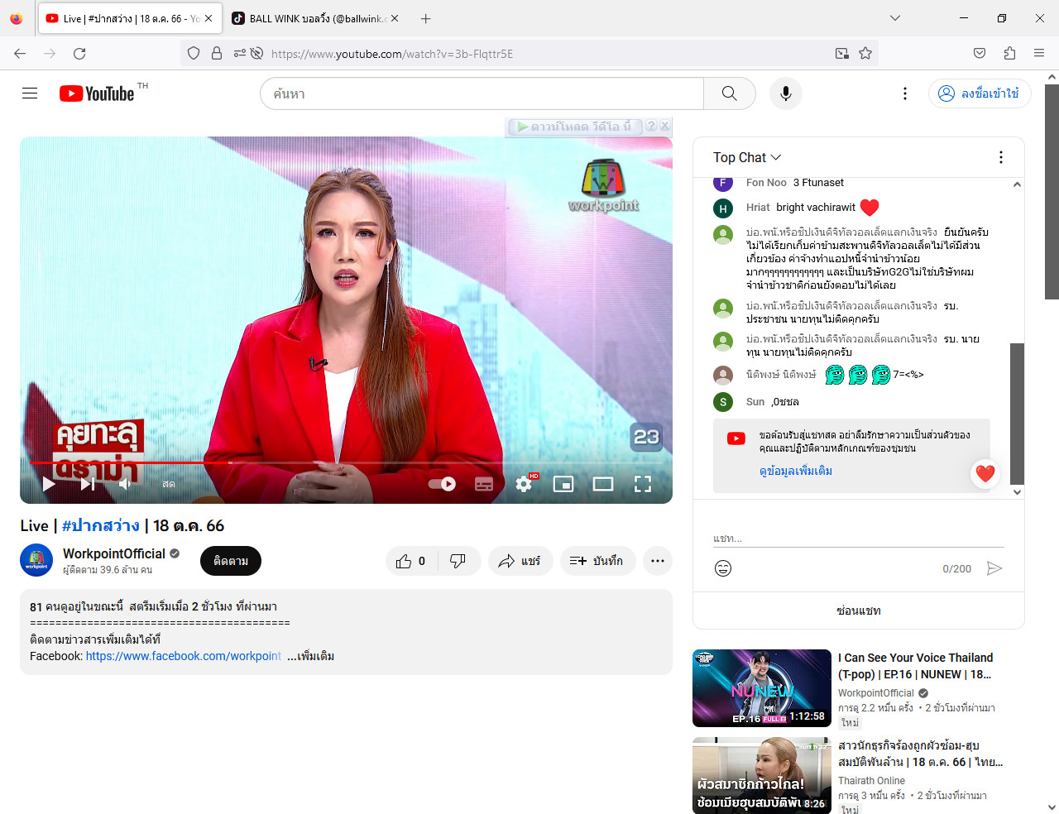Click the download video overlay button ดาวน์โหลด วีดีโอ นี้
Viewport: 1059px width, 814px height.
tap(574, 127)
